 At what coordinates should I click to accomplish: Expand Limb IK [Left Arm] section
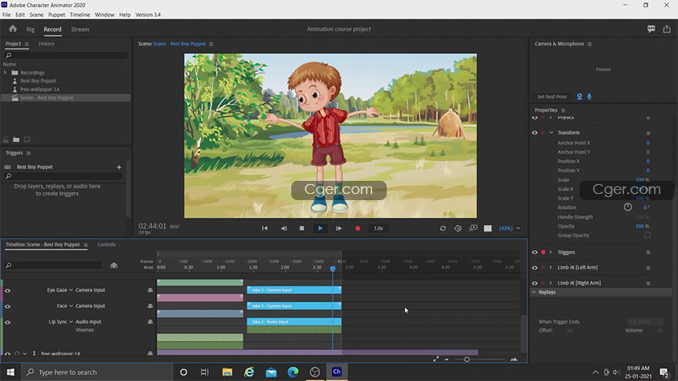pos(550,267)
